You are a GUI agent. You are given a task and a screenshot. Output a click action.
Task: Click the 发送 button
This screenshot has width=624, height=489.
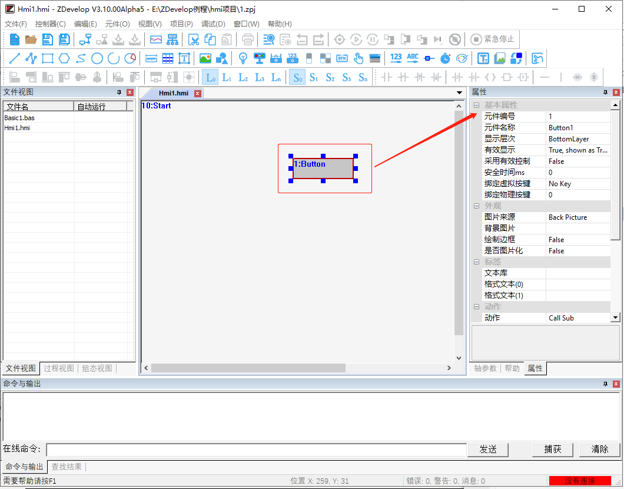click(x=487, y=449)
